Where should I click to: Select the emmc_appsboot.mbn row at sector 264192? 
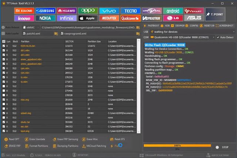pos(70,59)
